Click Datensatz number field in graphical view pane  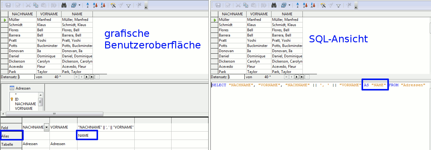tap(26, 77)
